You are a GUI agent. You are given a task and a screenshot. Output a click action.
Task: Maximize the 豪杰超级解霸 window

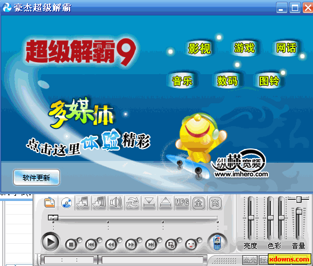(295, 8)
